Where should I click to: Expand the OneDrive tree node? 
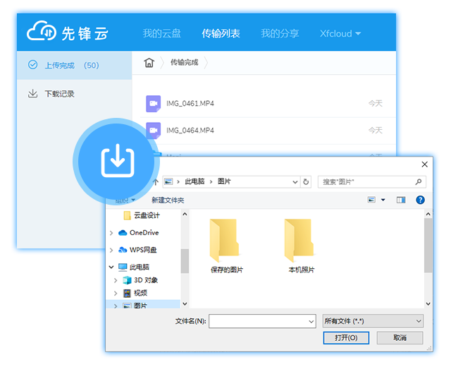pyautogui.click(x=111, y=232)
